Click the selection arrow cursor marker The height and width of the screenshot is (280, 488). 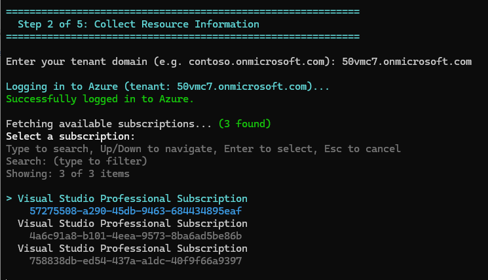click(x=9, y=199)
